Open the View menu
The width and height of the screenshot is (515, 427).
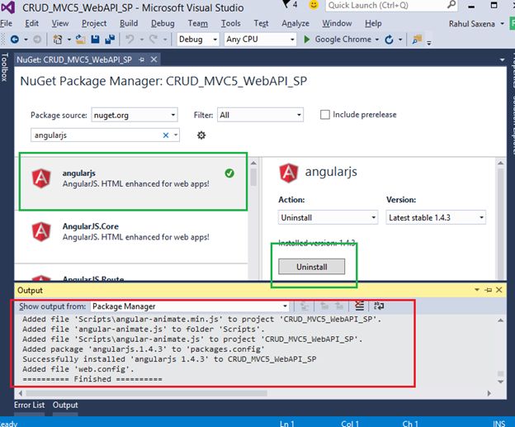[x=60, y=23]
